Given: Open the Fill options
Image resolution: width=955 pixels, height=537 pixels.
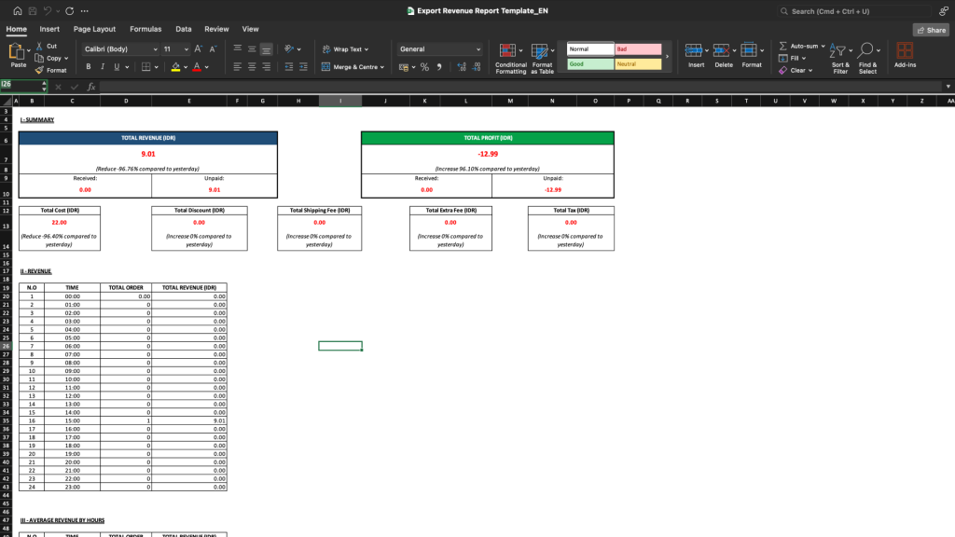Looking at the screenshot, I should click(793, 59).
